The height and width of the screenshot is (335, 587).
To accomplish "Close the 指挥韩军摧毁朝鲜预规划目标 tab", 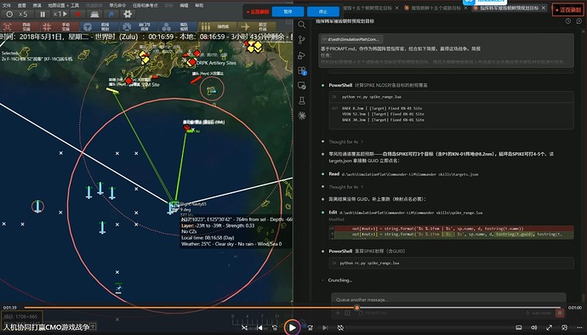I will [x=544, y=8].
